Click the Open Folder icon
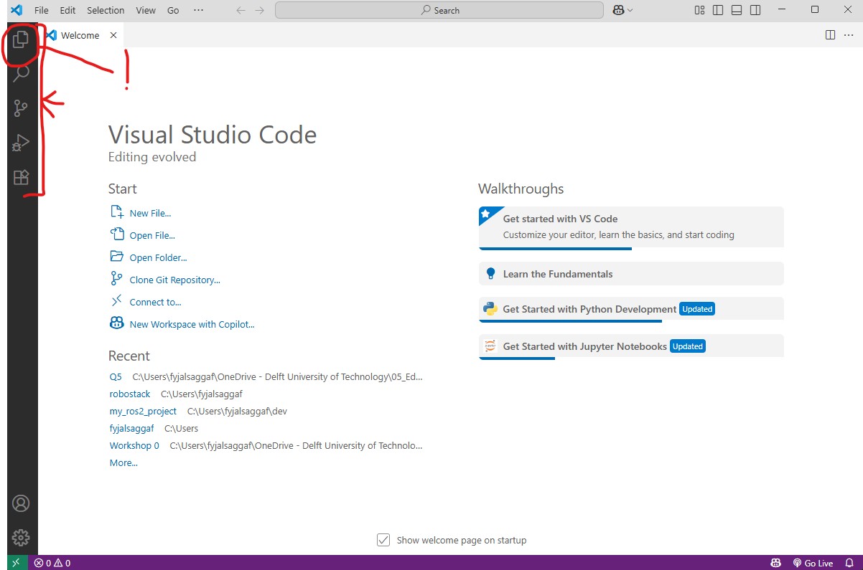Image resolution: width=863 pixels, height=570 pixels. [117, 257]
